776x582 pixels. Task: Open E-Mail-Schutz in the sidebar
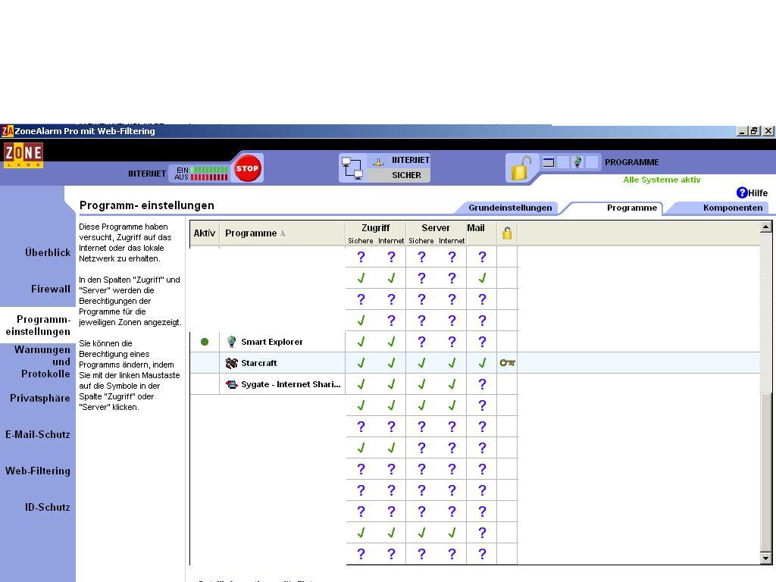[38, 434]
